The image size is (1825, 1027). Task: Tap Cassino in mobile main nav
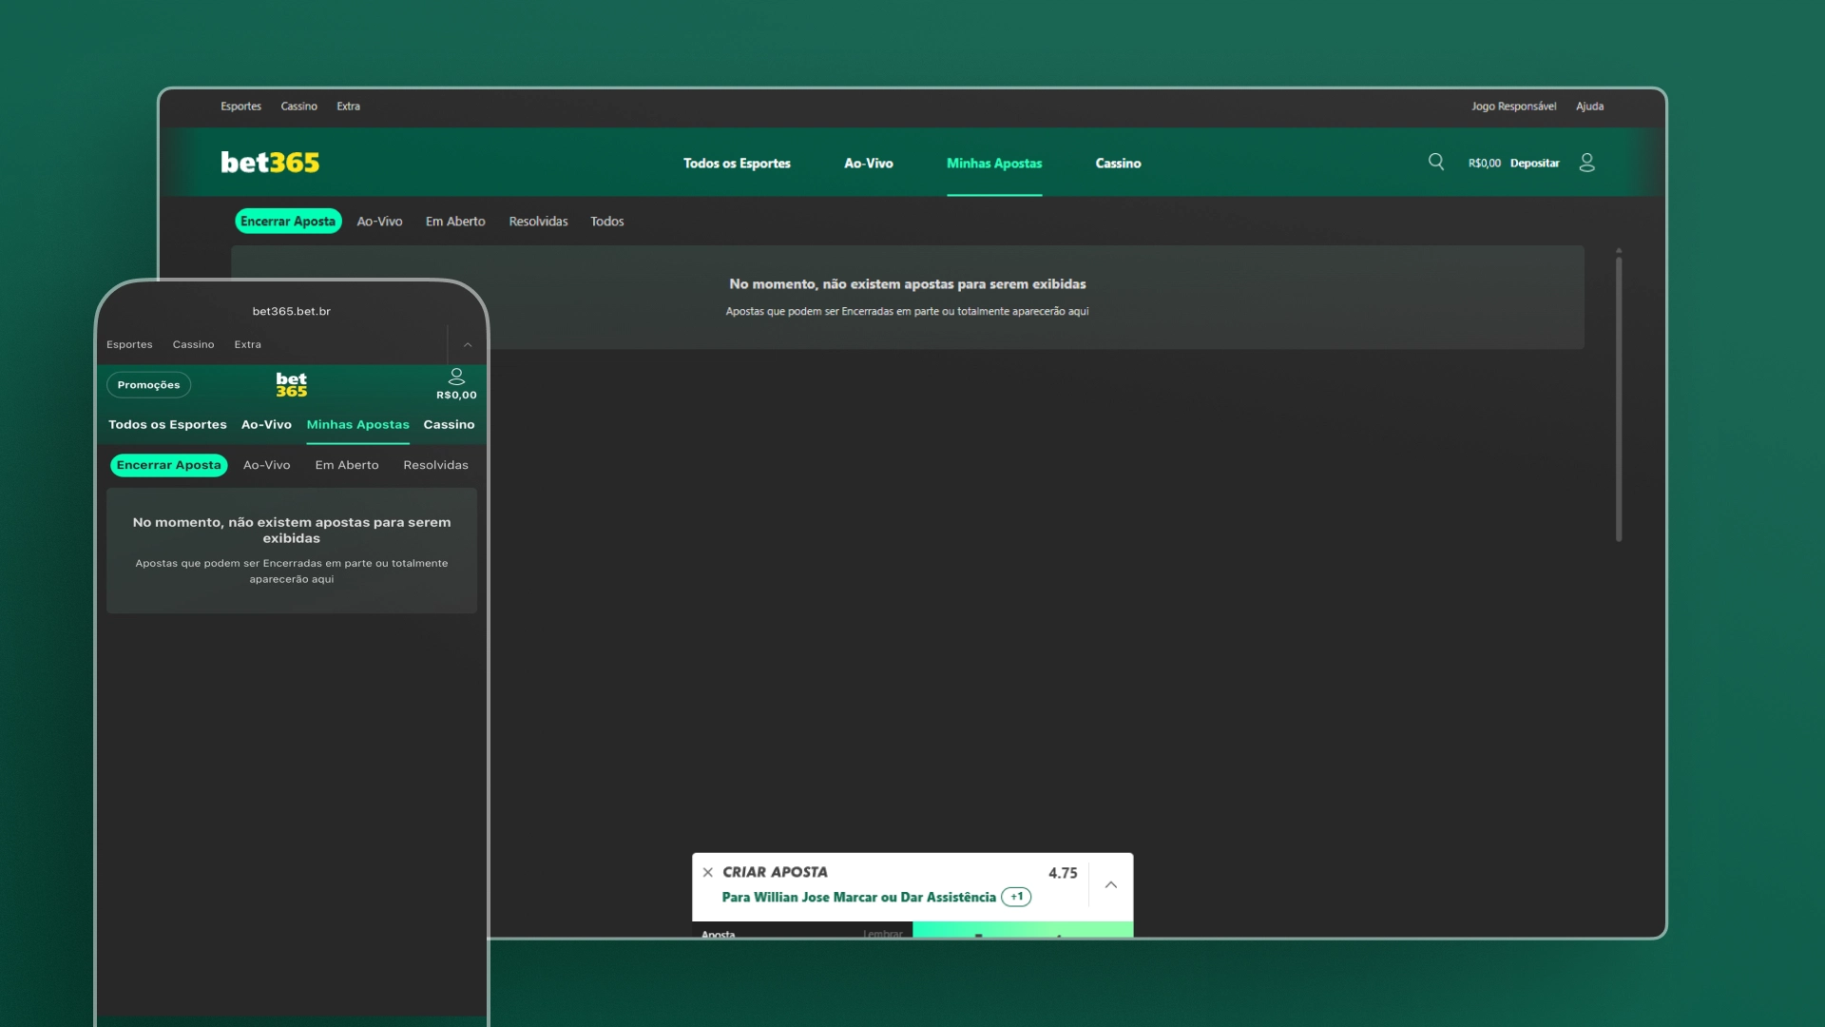tap(449, 425)
